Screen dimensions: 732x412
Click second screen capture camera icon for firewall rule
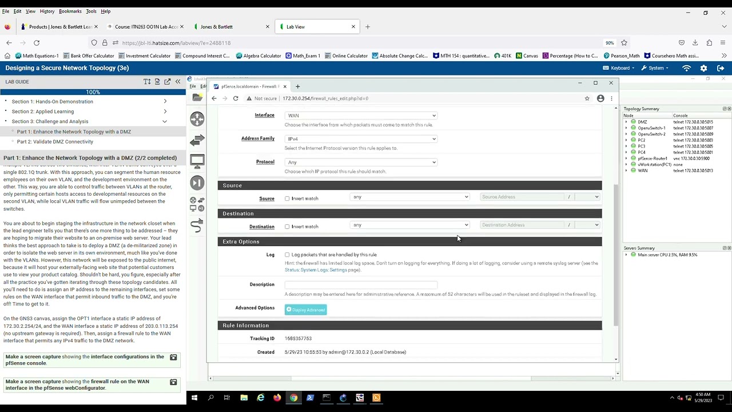(x=173, y=382)
